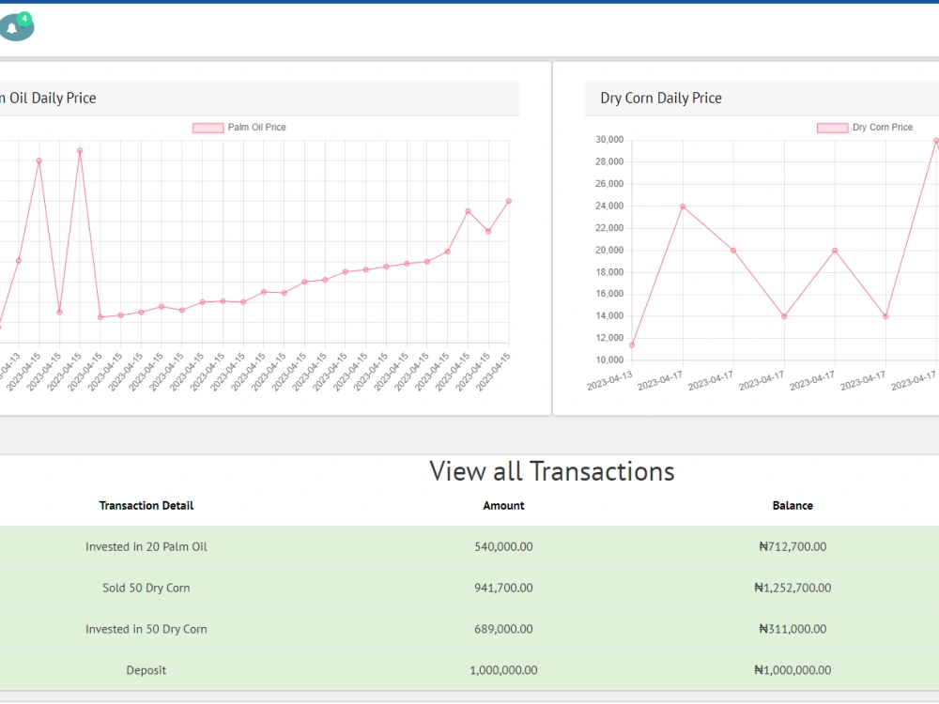Click the 20,000 y-axis label on Dry Corn chart
Image resolution: width=939 pixels, height=704 pixels.
pos(609,251)
